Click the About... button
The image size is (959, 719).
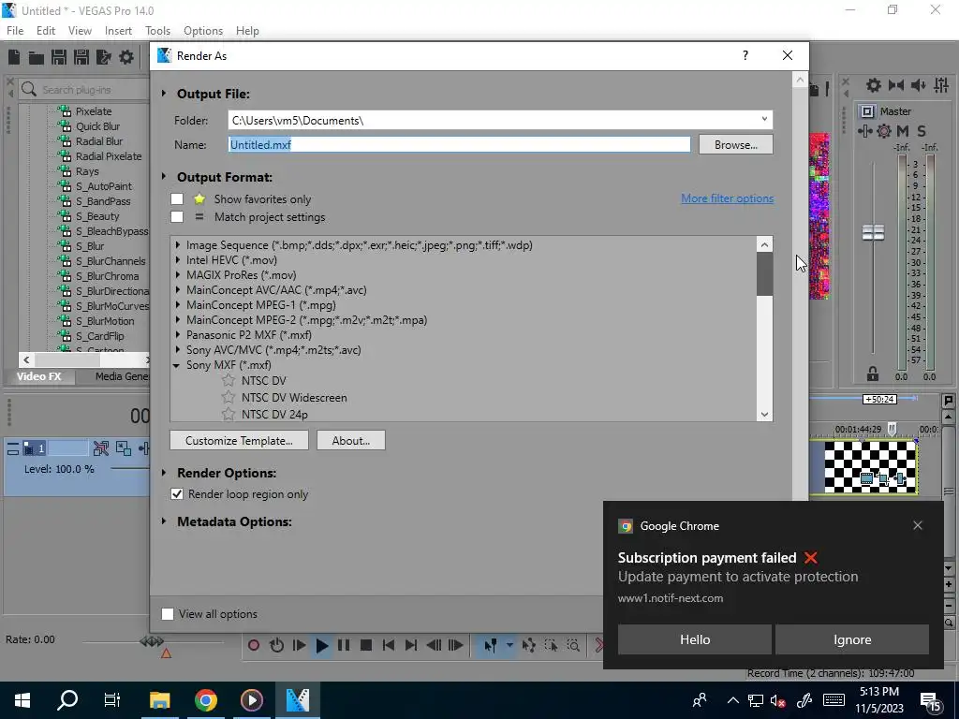351,440
